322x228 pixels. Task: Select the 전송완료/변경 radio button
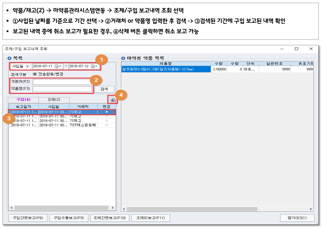(35, 74)
